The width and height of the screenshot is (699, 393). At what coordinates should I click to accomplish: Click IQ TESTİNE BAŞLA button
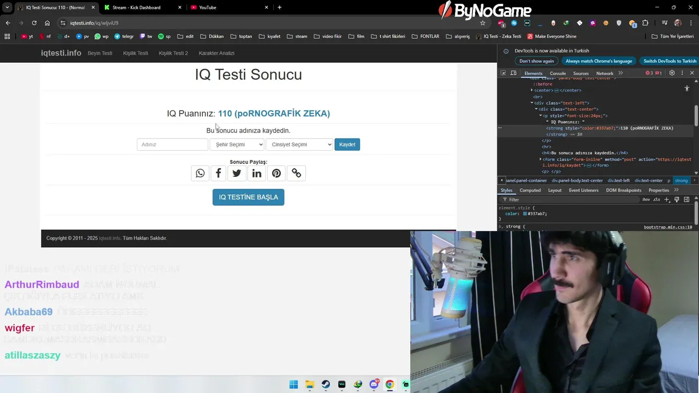click(248, 197)
